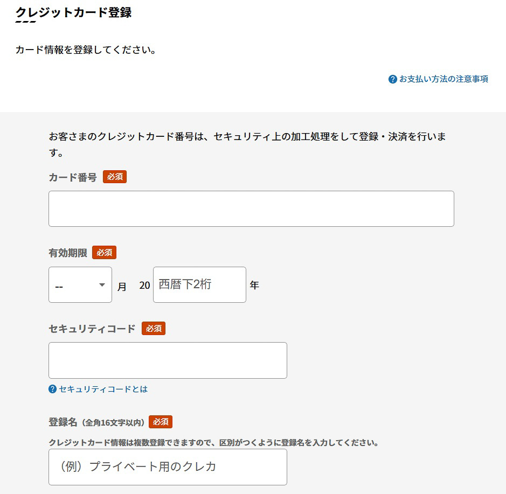The image size is (506, 494).
Task: Click the 必須 badge next to セキュリティコード
Action: pos(153,328)
